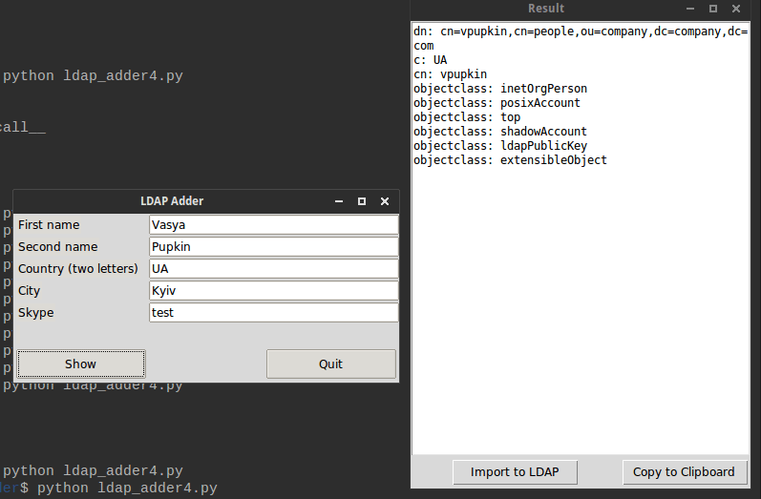761x499 pixels.
Task: Select the Skype field containing test
Action: coord(274,312)
